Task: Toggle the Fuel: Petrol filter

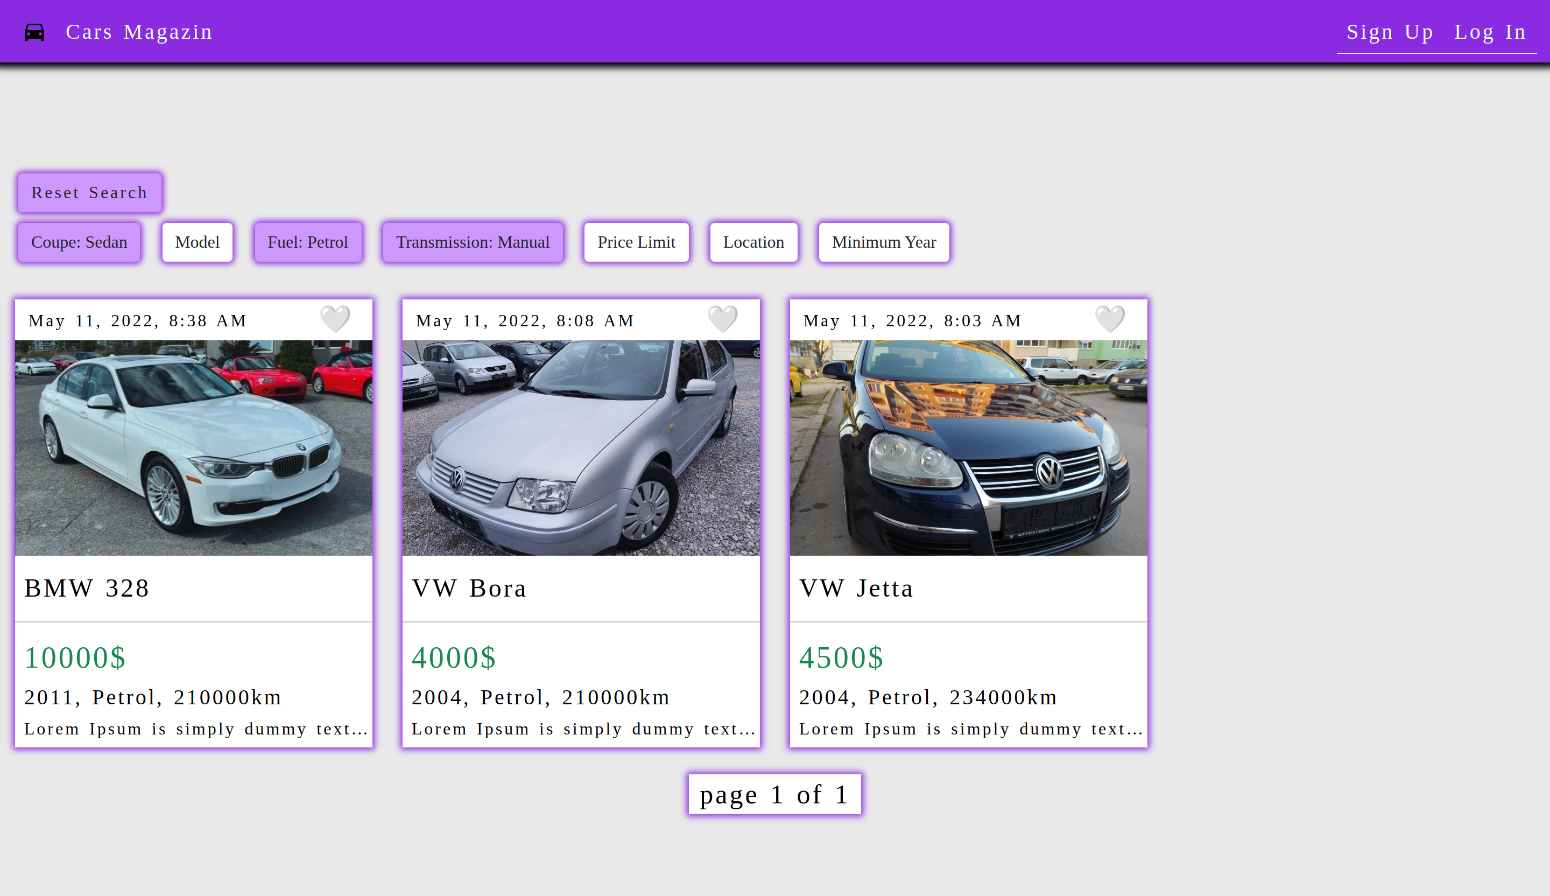Action: 307,242
